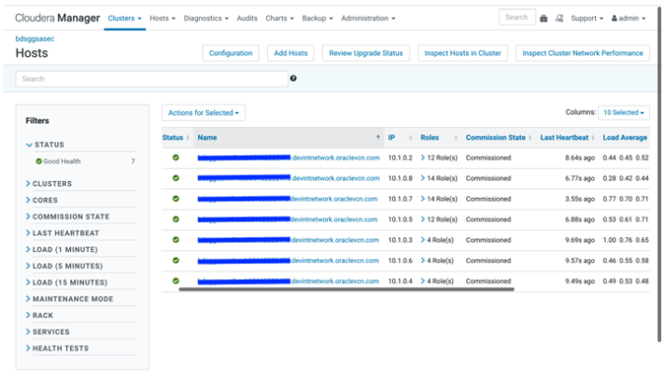Image resolution: width=663 pixels, height=377 pixels.
Task: Open the Diagnostics menu
Action: pyautogui.click(x=206, y=18)
